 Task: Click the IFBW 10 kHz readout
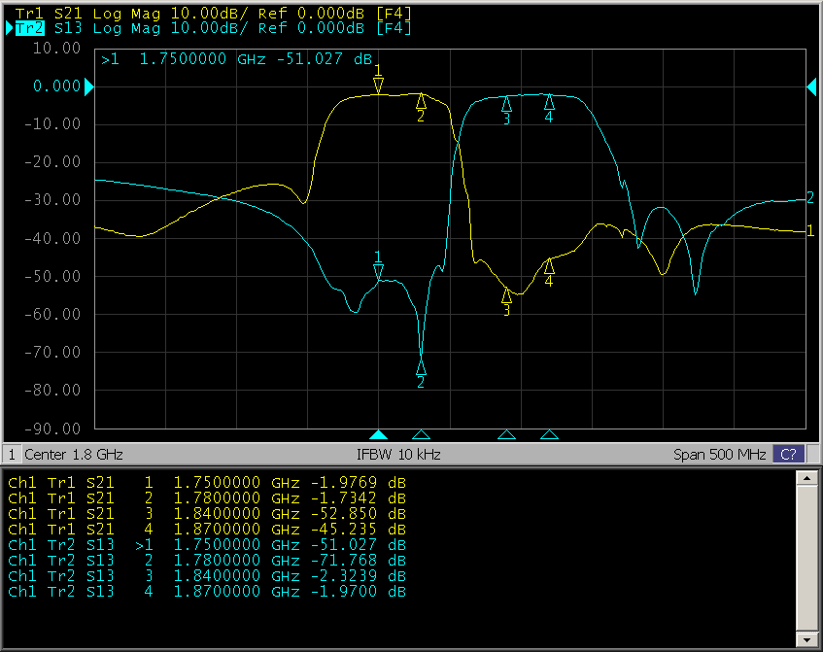398,454
